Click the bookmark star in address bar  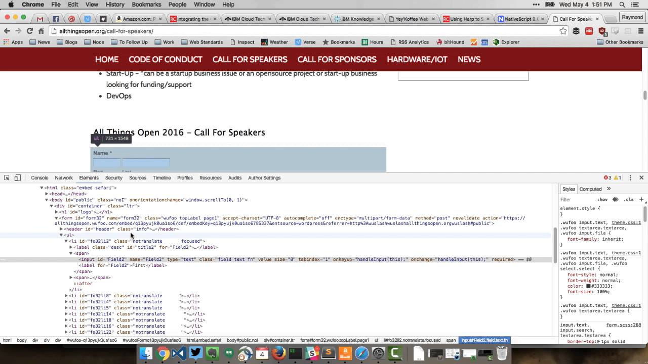[x=563, y=31]
